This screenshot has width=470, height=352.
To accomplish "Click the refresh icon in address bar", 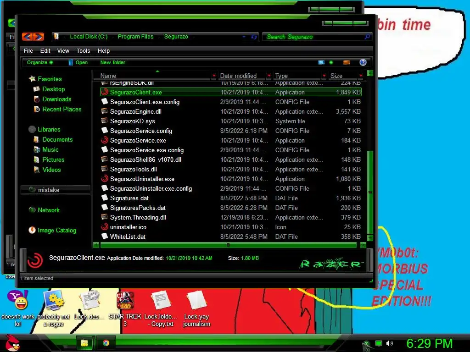I will point(254,37).
